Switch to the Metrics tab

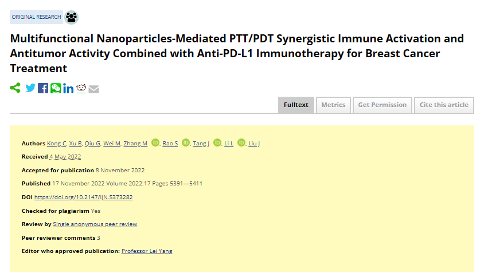tap(333, 105)
